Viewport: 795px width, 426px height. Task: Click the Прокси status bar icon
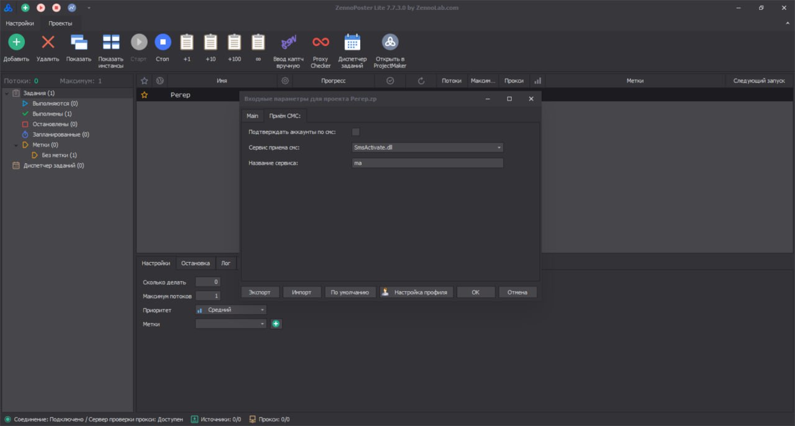(253, 419)
